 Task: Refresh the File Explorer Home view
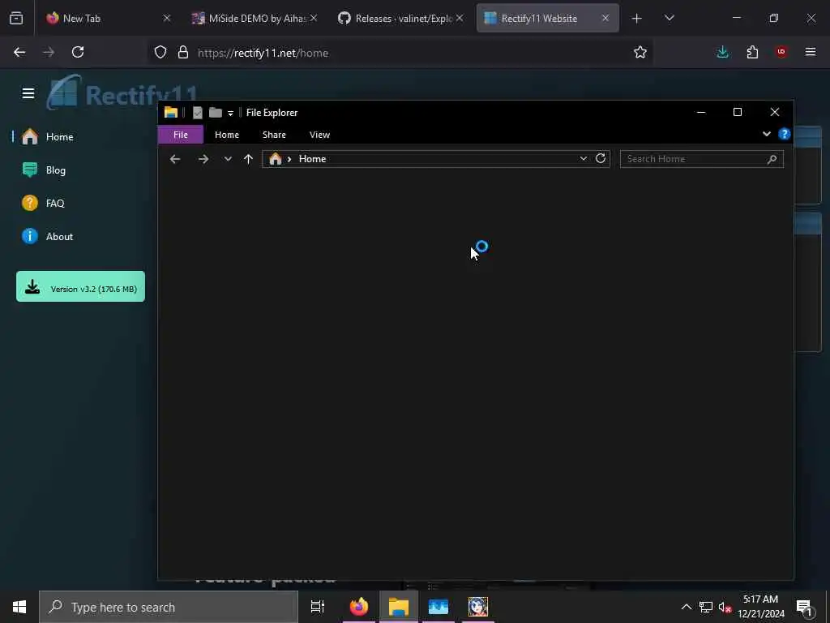pos(601,158)
